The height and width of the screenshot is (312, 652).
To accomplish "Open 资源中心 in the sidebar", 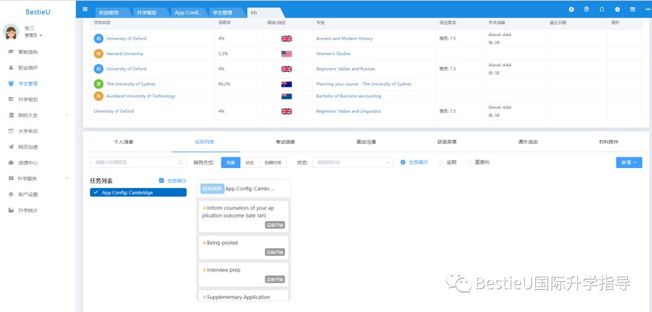I will pyautogui.click(x=28, y=163).
